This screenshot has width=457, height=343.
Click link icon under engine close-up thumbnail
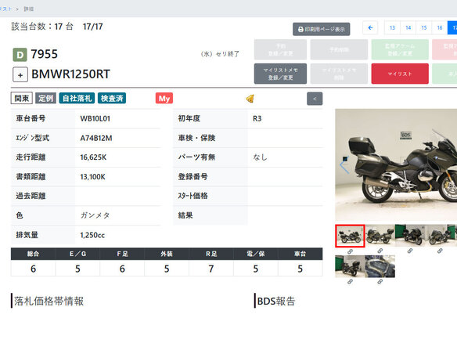380,282
